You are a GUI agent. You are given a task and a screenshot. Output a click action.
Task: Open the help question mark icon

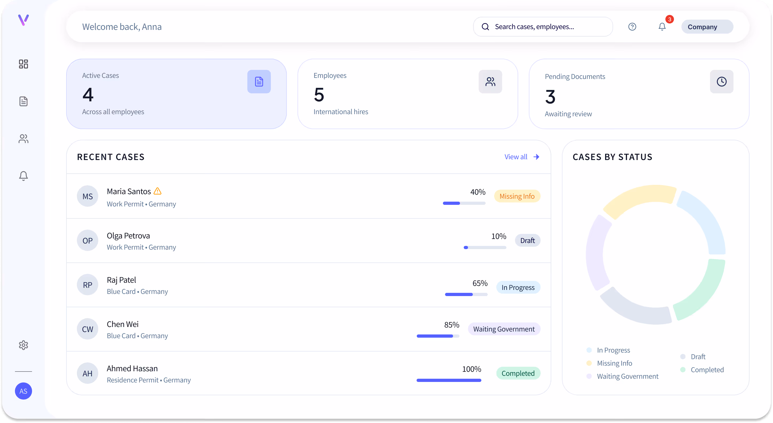coord(632,27)
